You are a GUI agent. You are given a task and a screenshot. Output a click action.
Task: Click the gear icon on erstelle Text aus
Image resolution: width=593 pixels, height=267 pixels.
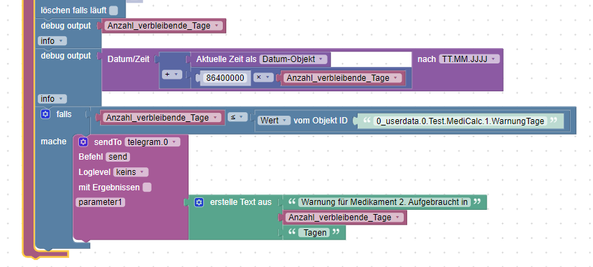click(x=199, y=202)
